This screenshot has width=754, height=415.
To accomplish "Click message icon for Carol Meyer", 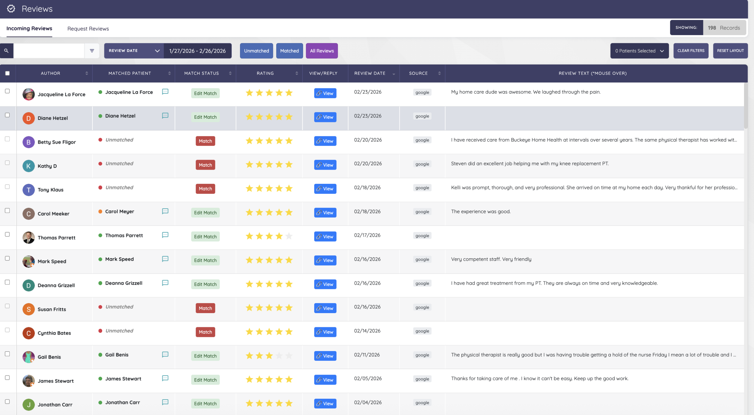I will coord(165,211).
